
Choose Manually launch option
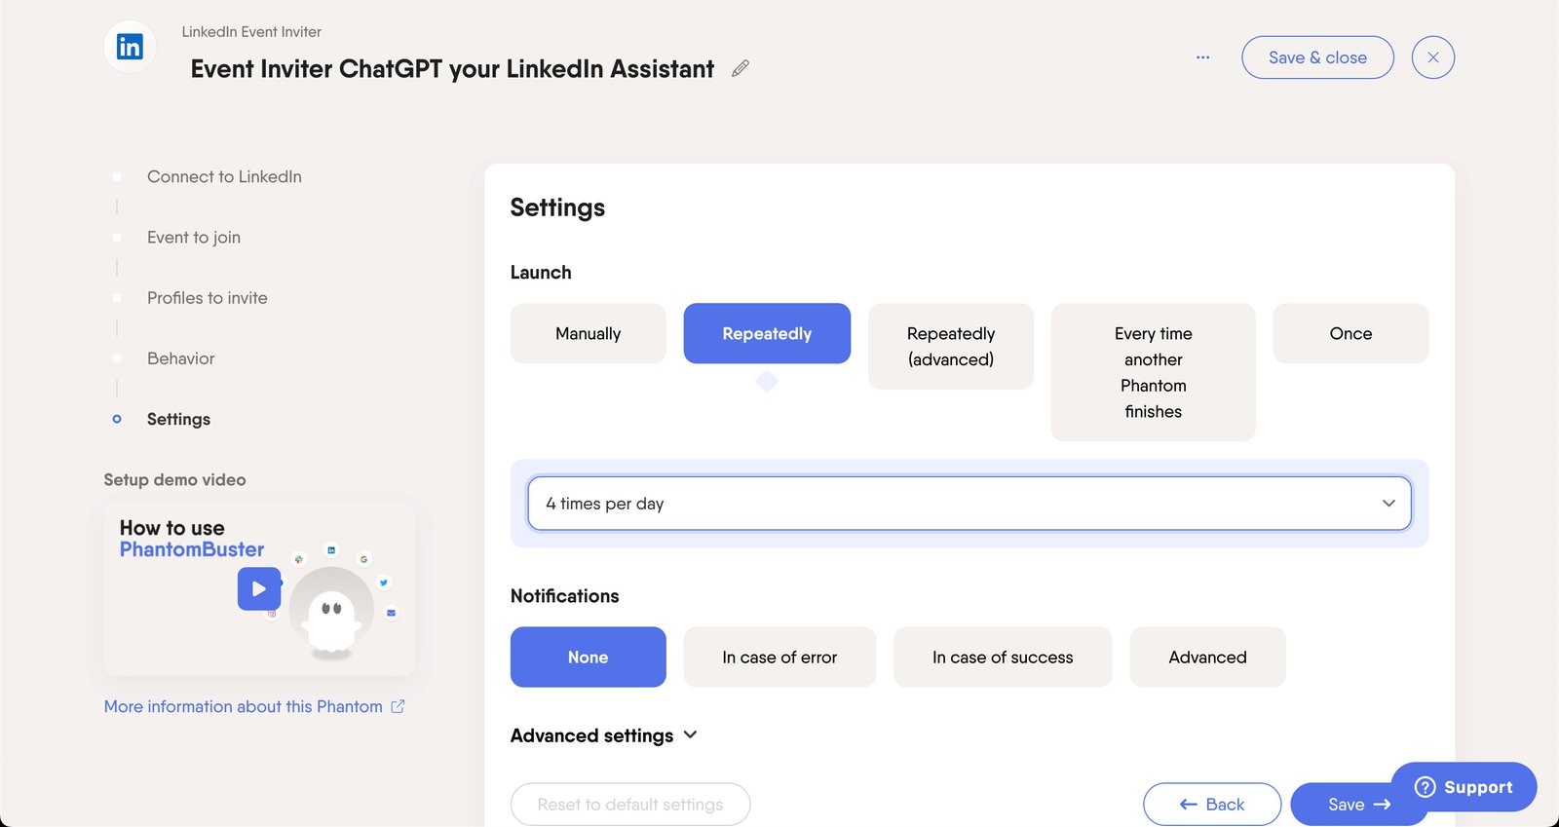tap(589, 333)
